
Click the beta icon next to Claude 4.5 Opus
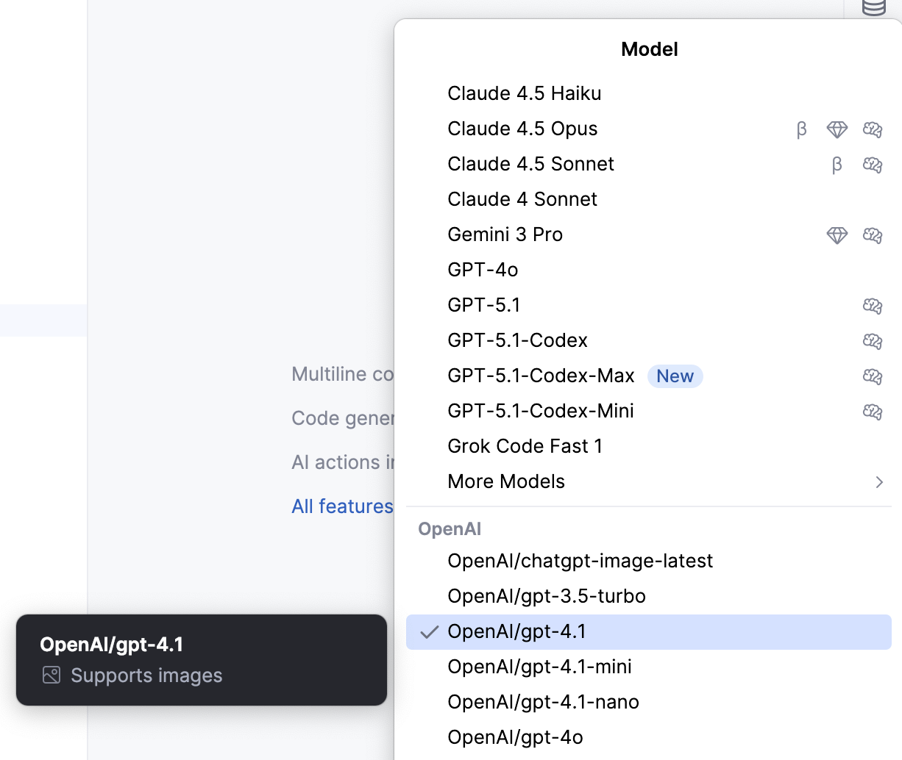tap(801, 129)
